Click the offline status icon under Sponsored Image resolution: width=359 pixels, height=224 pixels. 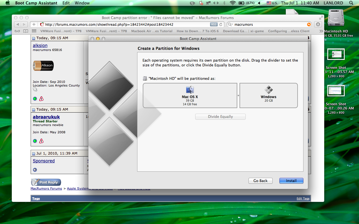coord(35,170)
